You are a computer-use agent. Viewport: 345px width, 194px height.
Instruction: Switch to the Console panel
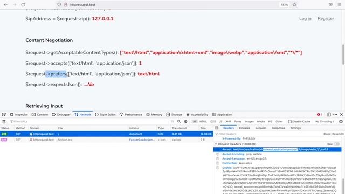(40, 115)
